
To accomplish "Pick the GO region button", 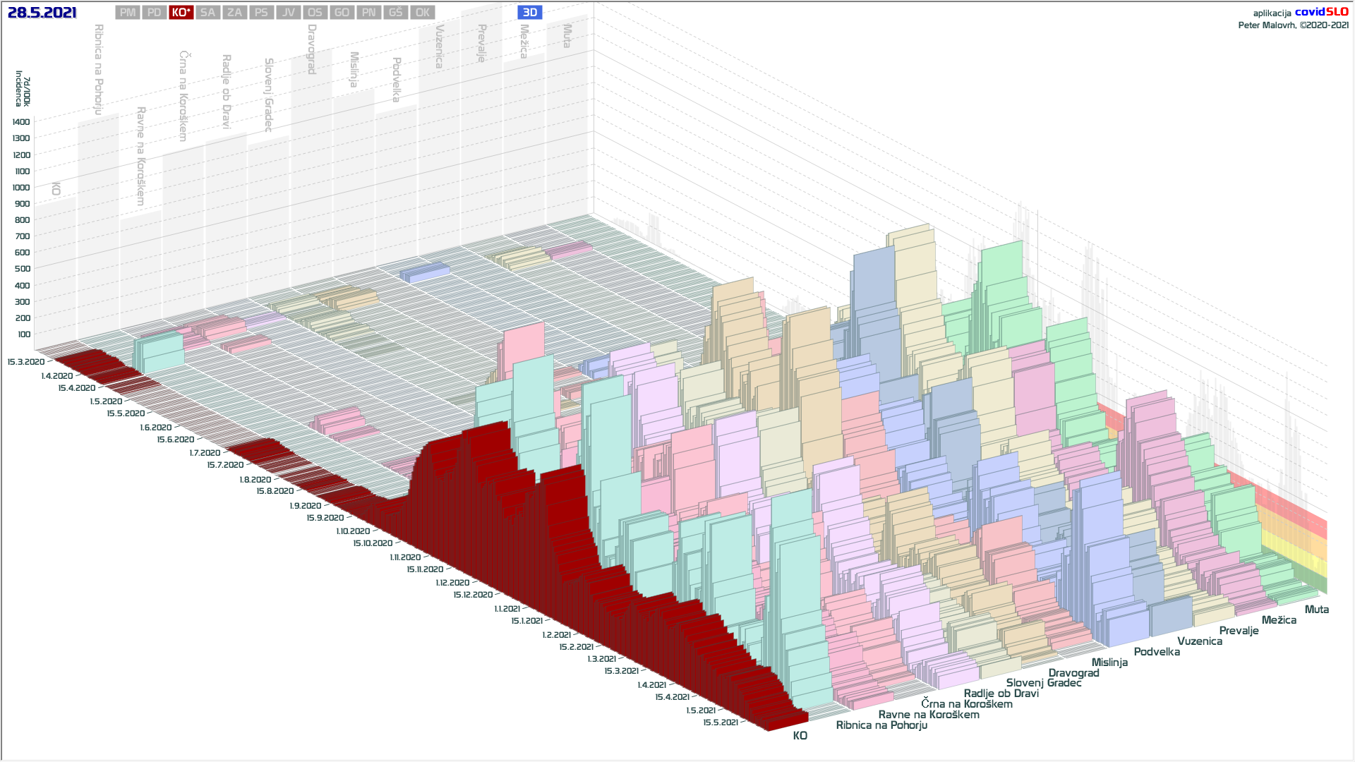I will coord(342,13).
